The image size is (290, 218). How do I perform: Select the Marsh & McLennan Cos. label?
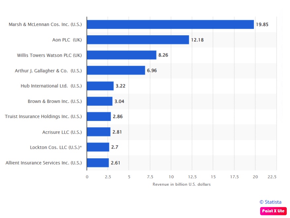(45, 24)
